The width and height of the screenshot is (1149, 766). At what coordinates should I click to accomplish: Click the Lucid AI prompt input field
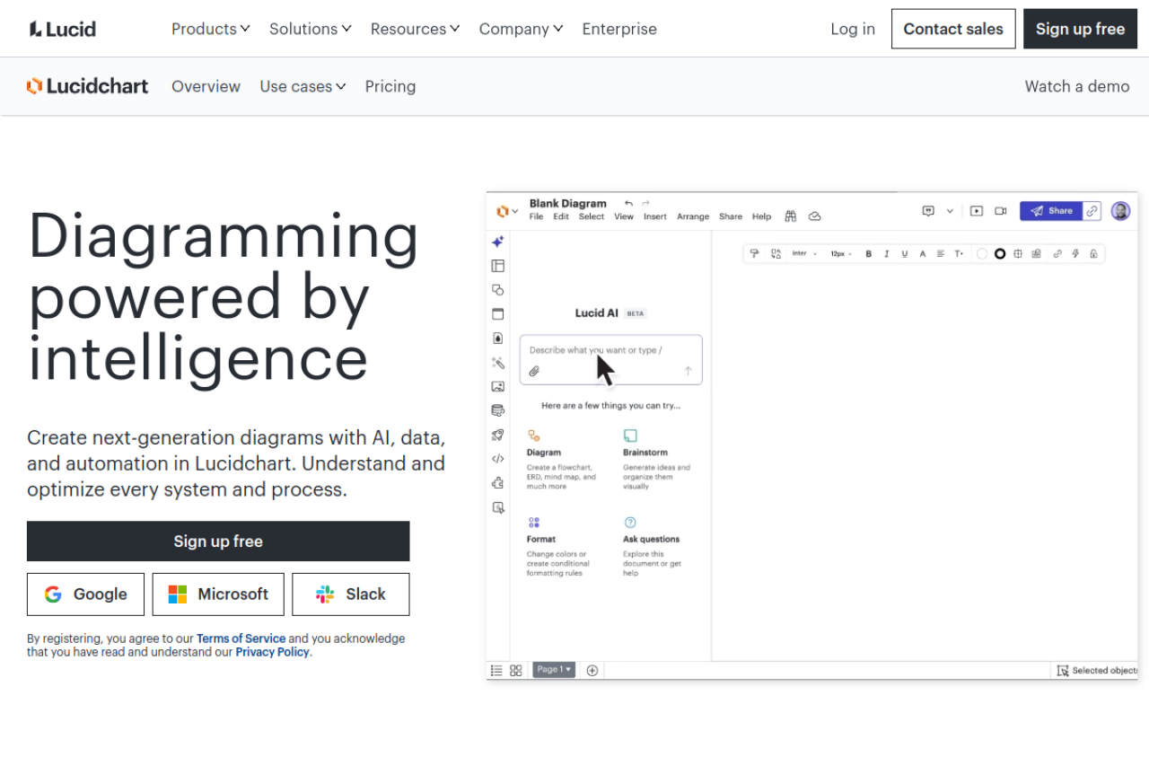610,350
